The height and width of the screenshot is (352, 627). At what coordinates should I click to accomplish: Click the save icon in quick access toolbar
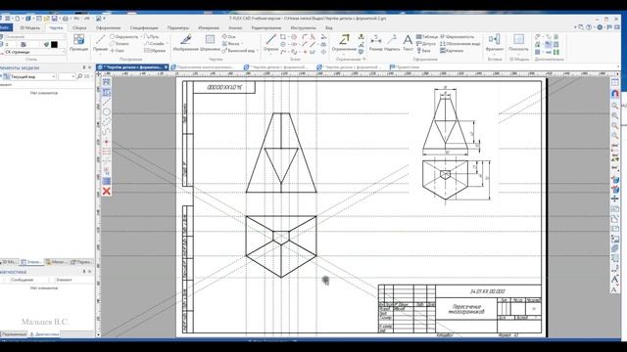[55, 19]
